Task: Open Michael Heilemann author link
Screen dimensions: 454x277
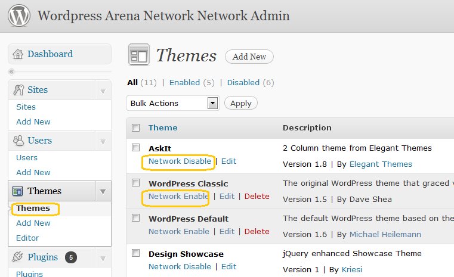Action: [x=385, y=235]
